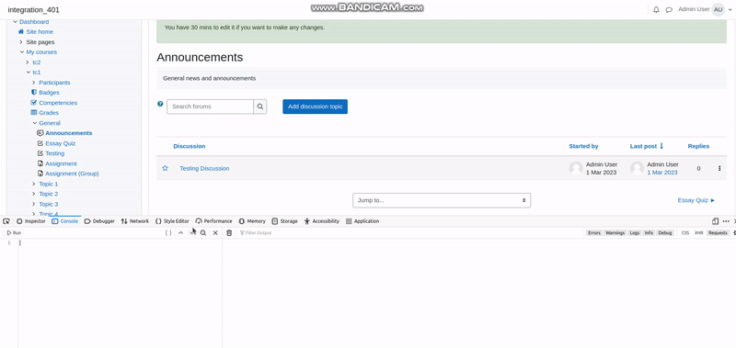The height and width of the screenshot is (348, 736).
Task: Click Add discussion topic button
Action: point(315,107)
